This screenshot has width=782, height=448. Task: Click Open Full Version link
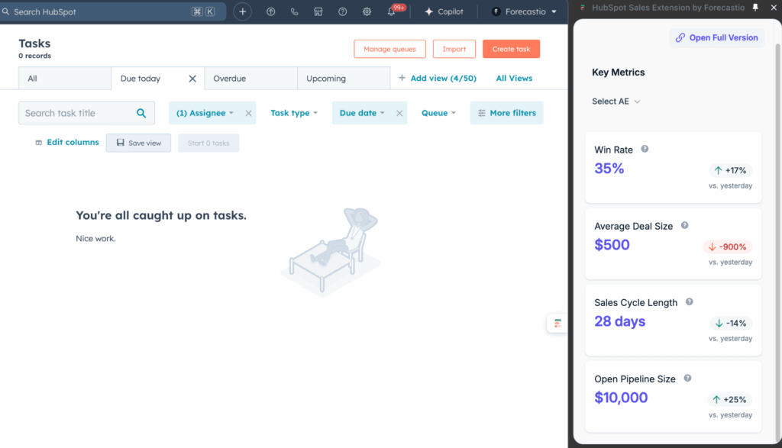pos(716,38)
